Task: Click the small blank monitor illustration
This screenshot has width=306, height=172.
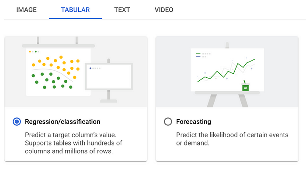Action: pyautogui.click(x=109, y=76)
